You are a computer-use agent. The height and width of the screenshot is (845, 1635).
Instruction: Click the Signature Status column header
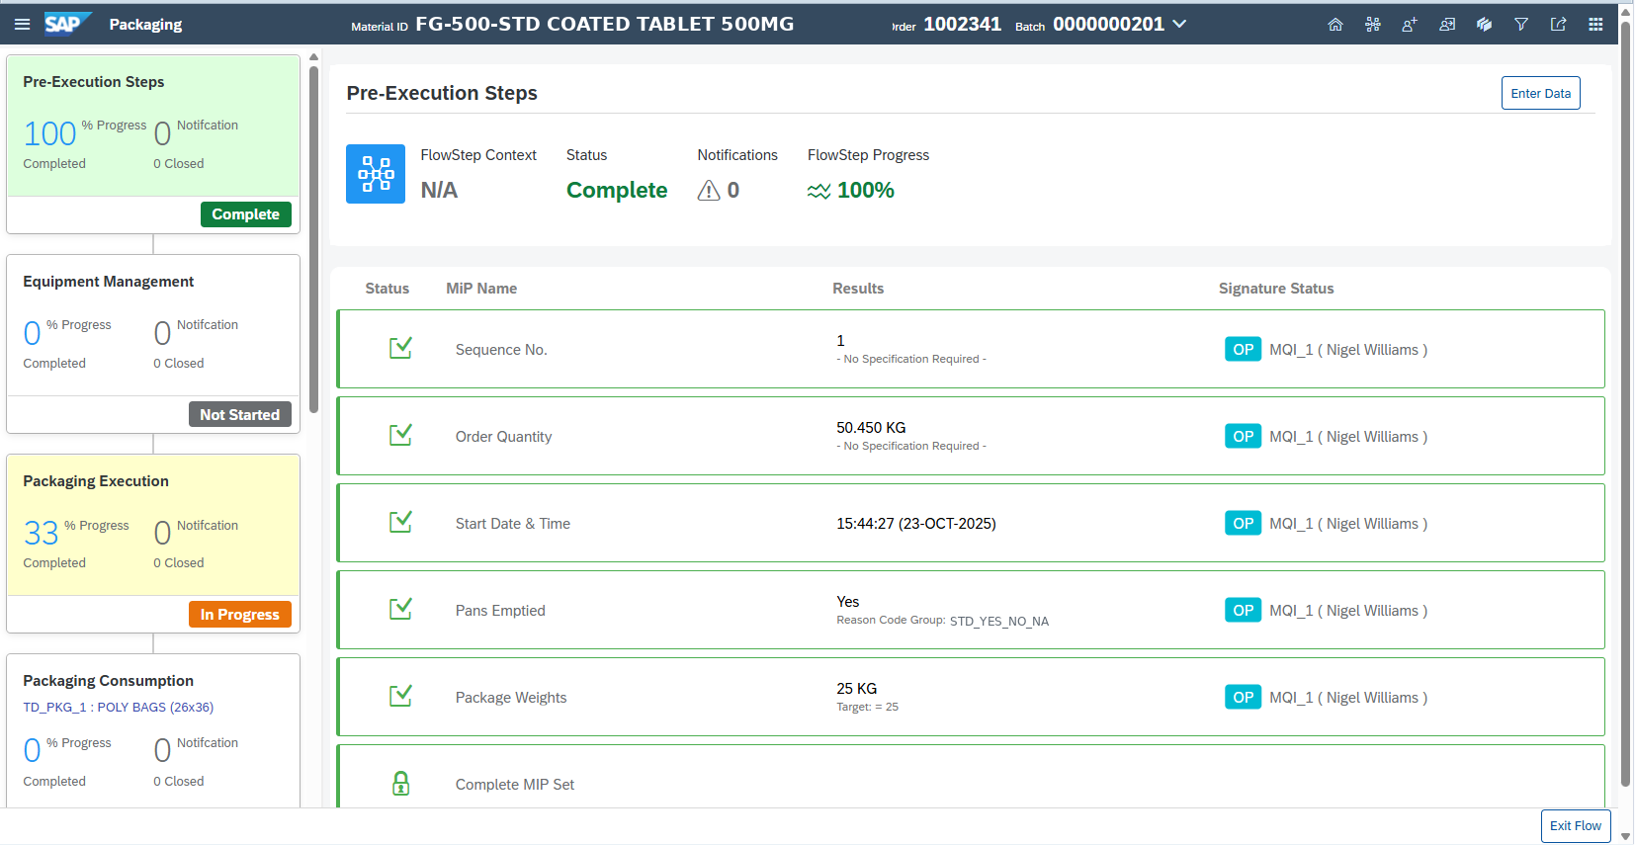coord(1276,289)
